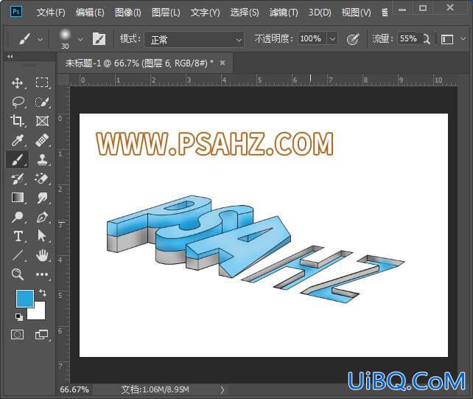Toggle the brush settings panel
Image resolution: width=473 pixels, height=399 pixels.
(x=99, y=39)
